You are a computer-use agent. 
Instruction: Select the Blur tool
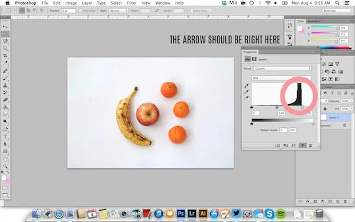pos(5,114)
